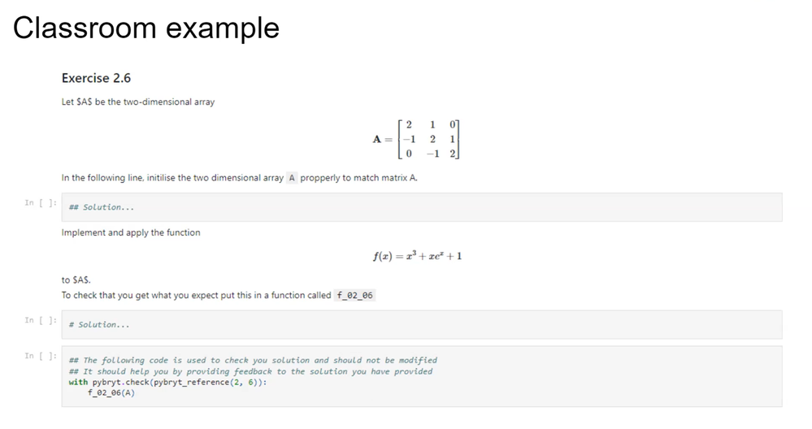Click the matrix A equation

pos(416,139)
